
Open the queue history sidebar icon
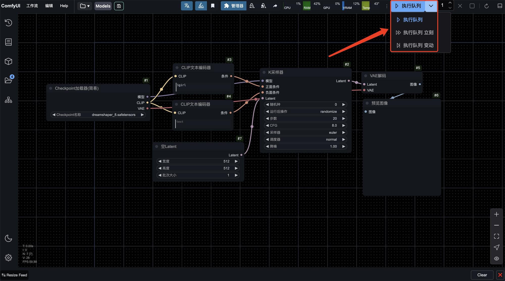click(x=8, y=23)
